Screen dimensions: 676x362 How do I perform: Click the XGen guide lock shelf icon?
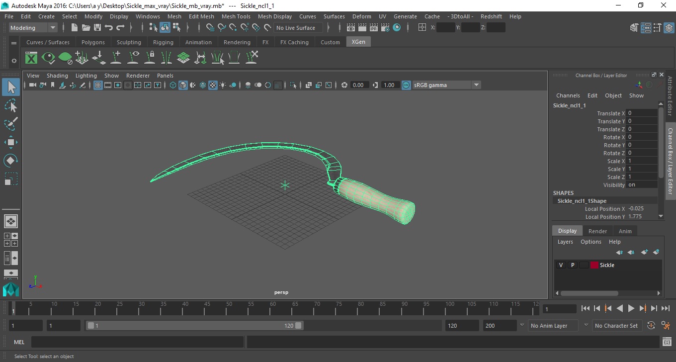(150, 58)
